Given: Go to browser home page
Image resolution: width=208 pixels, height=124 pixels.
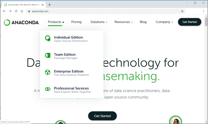Looking at the screenshot, I should coord(22,11).
